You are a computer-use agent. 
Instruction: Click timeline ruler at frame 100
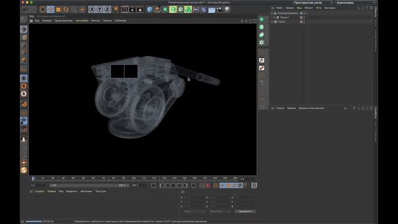pyautogui.click(x=134, y=179)
